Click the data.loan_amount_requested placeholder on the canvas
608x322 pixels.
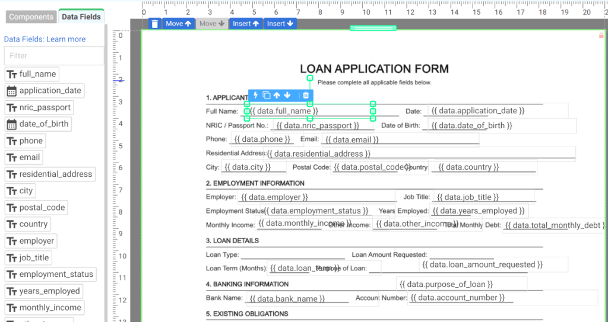pos(482,264)
